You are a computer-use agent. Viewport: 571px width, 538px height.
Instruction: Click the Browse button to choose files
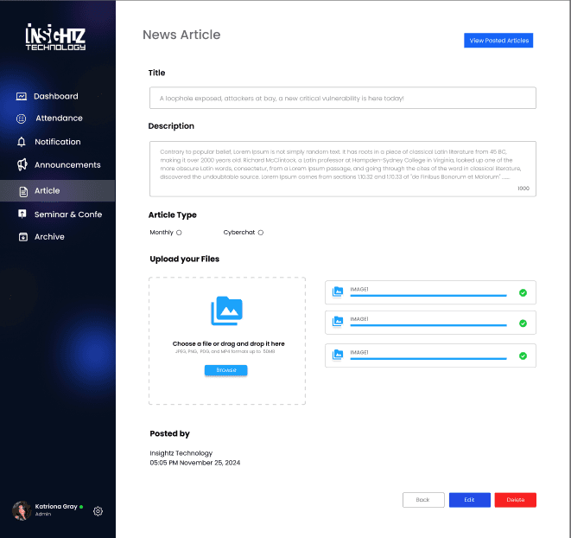tap(225, 370)
